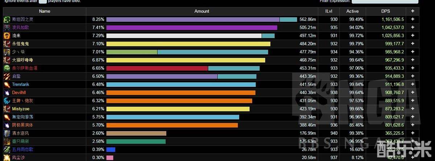Open the player link 凌风如歌

click(x=20, y=28)
